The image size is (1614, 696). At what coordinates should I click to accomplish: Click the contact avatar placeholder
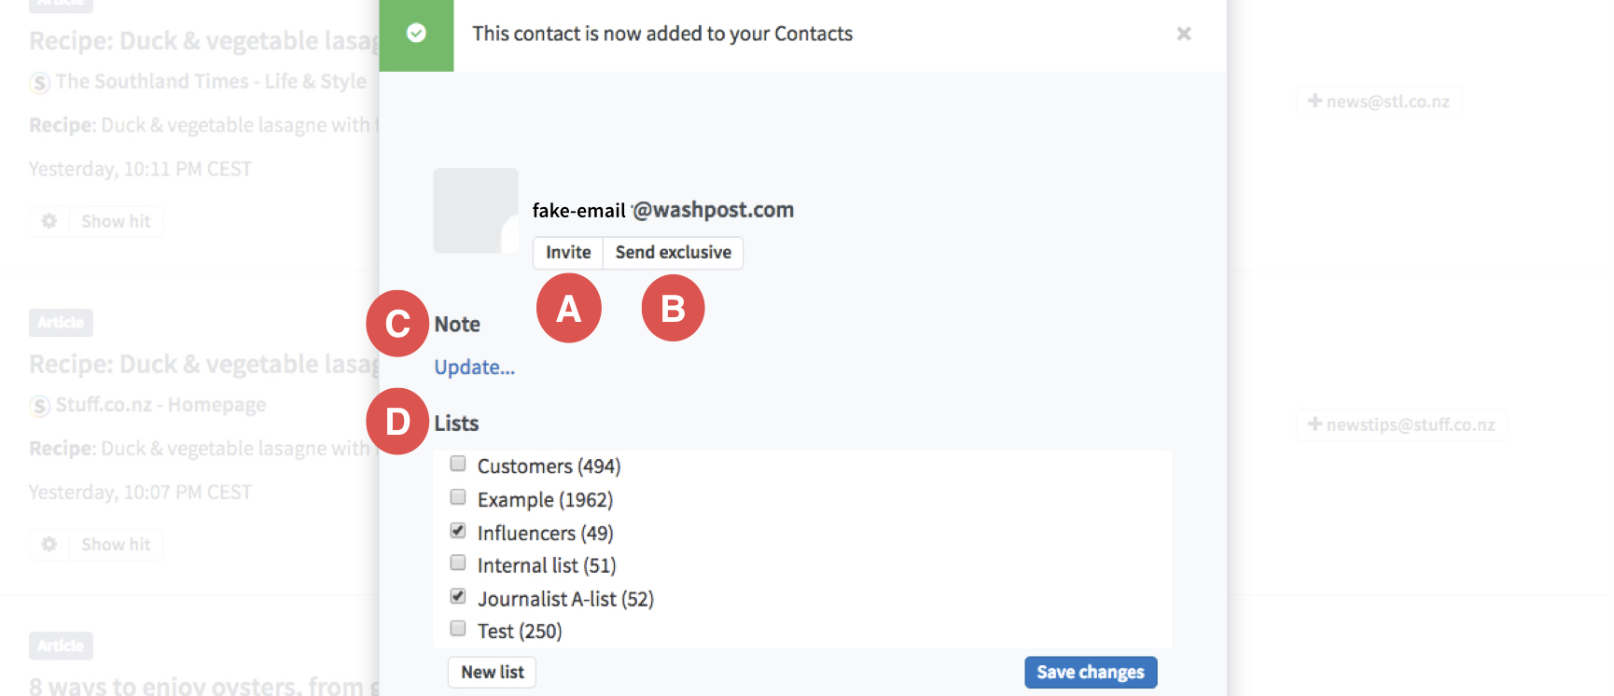[476, 210]
